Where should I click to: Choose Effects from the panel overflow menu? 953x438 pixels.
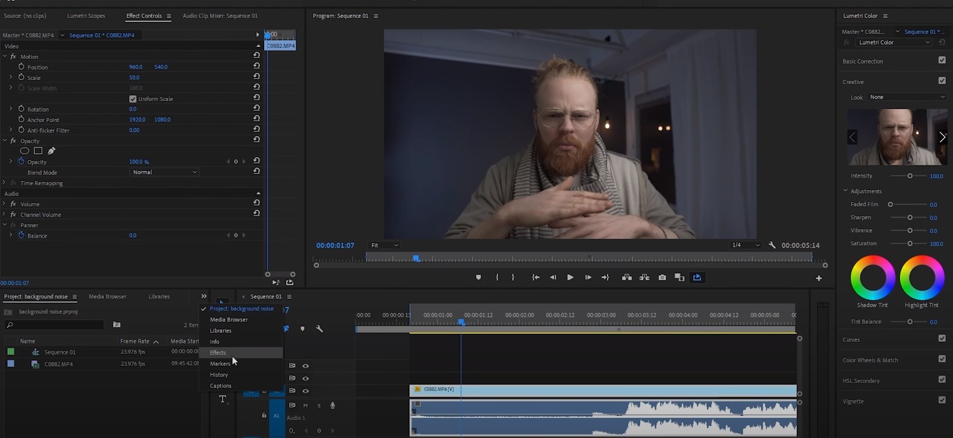point(241,353)
